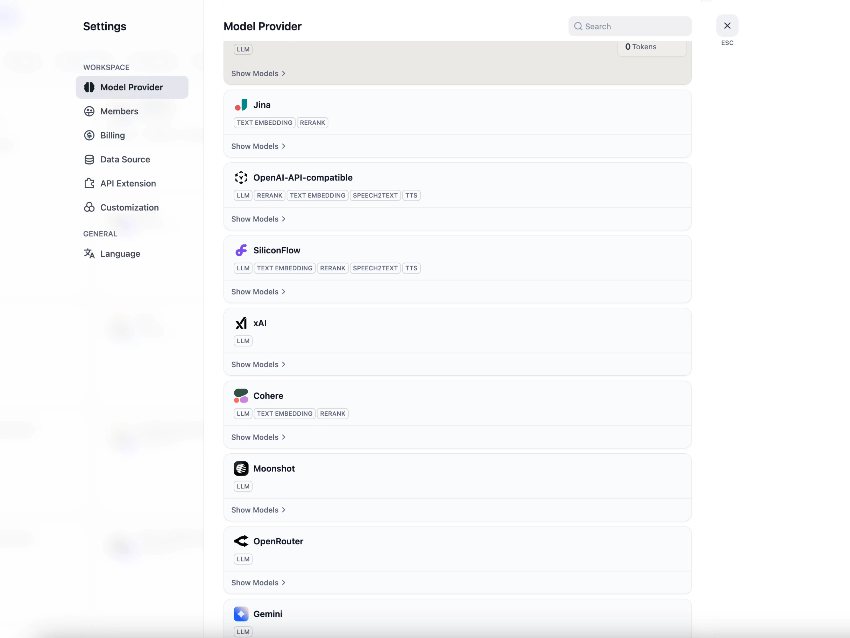Close settings with the X button
Viewport: 850px width, 638px height.
727,26
